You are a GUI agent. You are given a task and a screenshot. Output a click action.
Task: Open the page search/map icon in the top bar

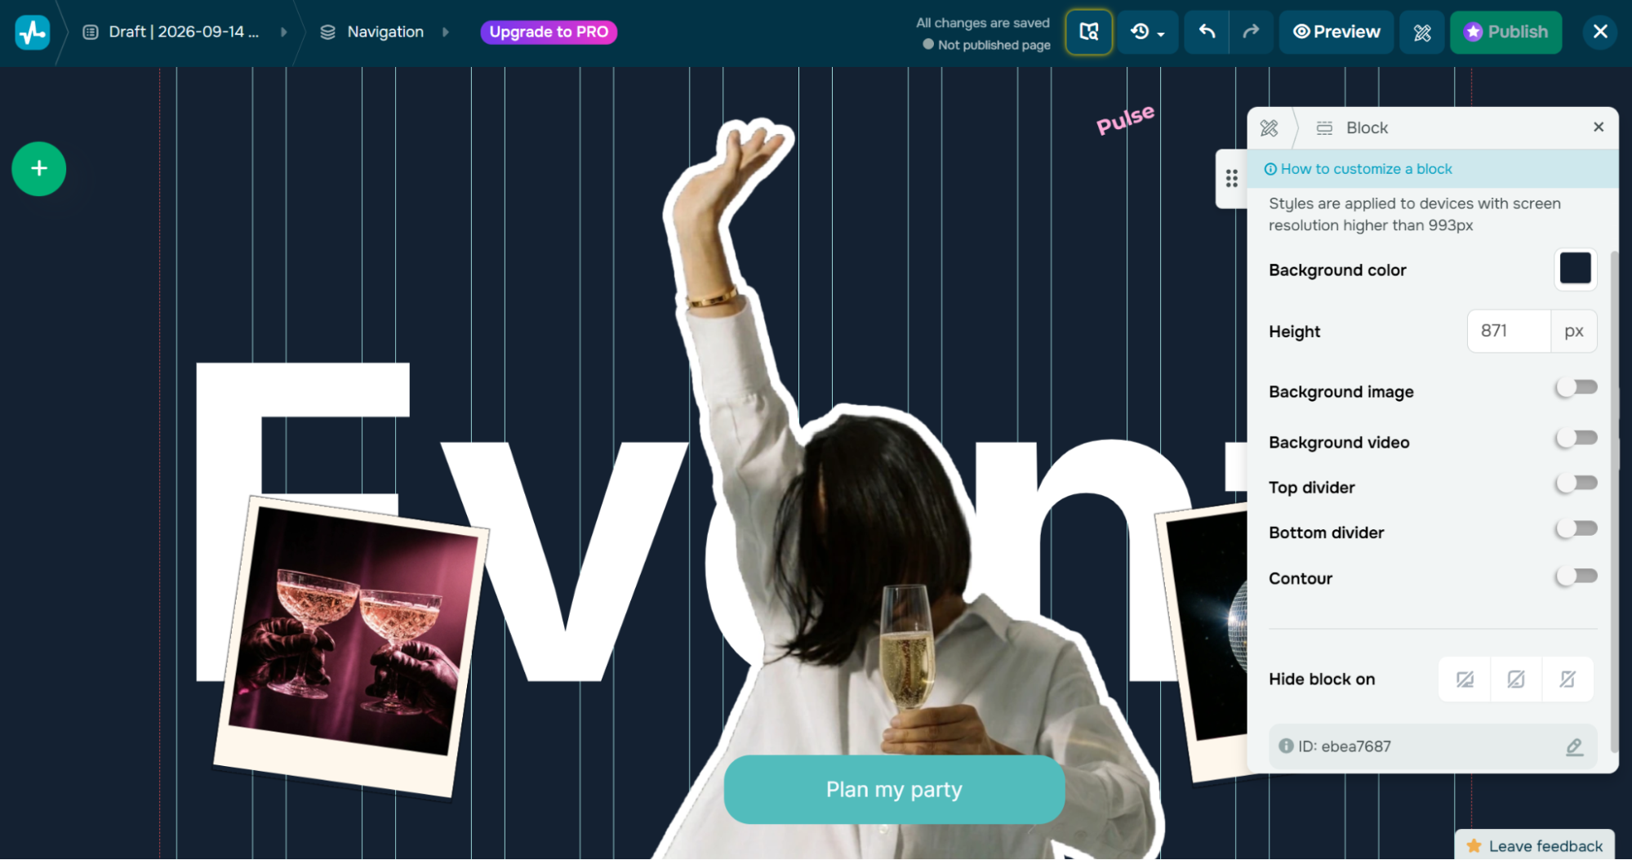pyautogui.click(x=1088, y=32)
